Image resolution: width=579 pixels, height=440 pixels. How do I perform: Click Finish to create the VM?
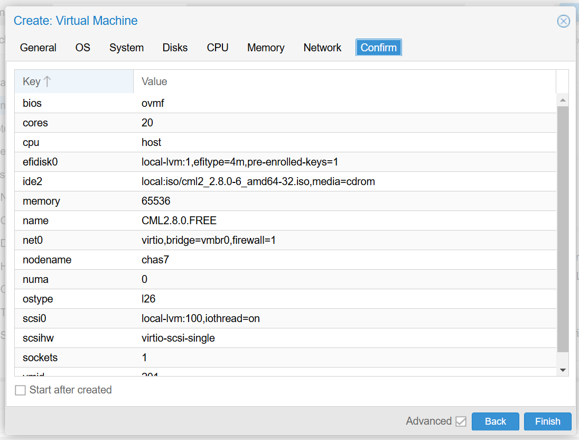pyautogui.click(x=547, y=421)
